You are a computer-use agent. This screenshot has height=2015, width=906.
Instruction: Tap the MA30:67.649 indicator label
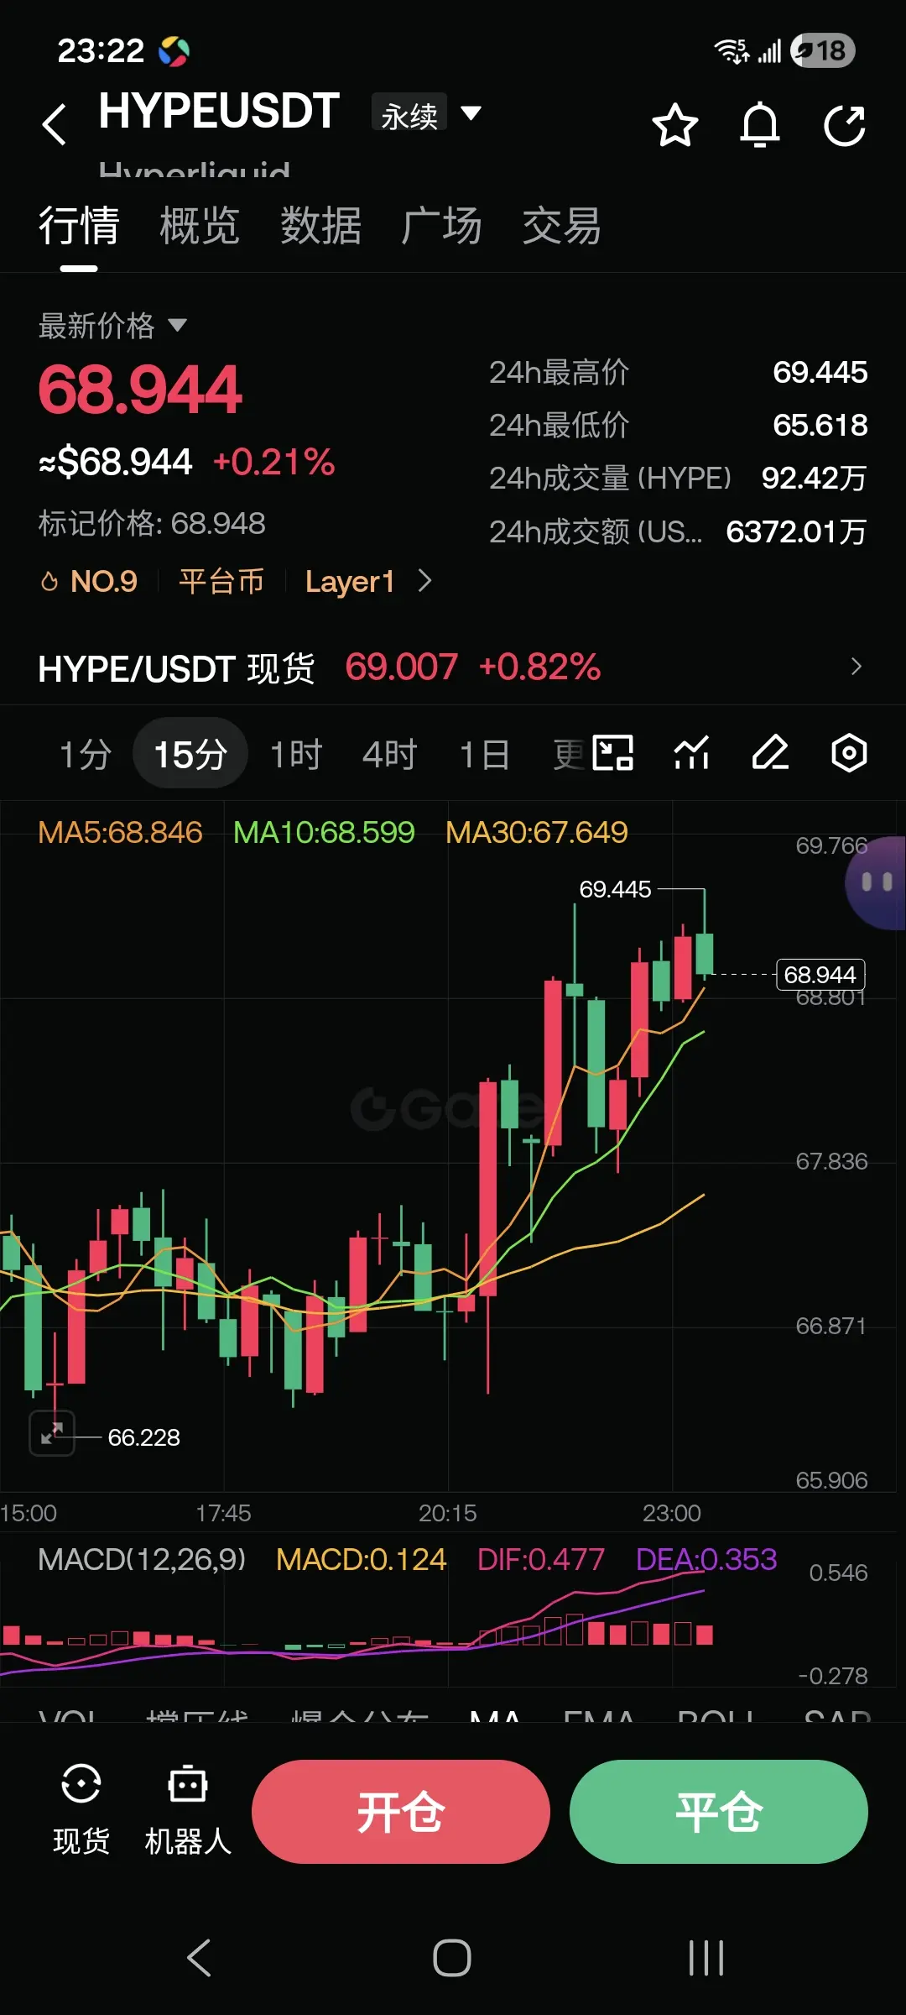537,832
